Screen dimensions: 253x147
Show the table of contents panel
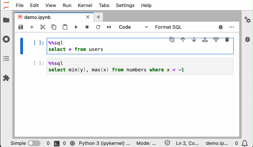[6, 59]
